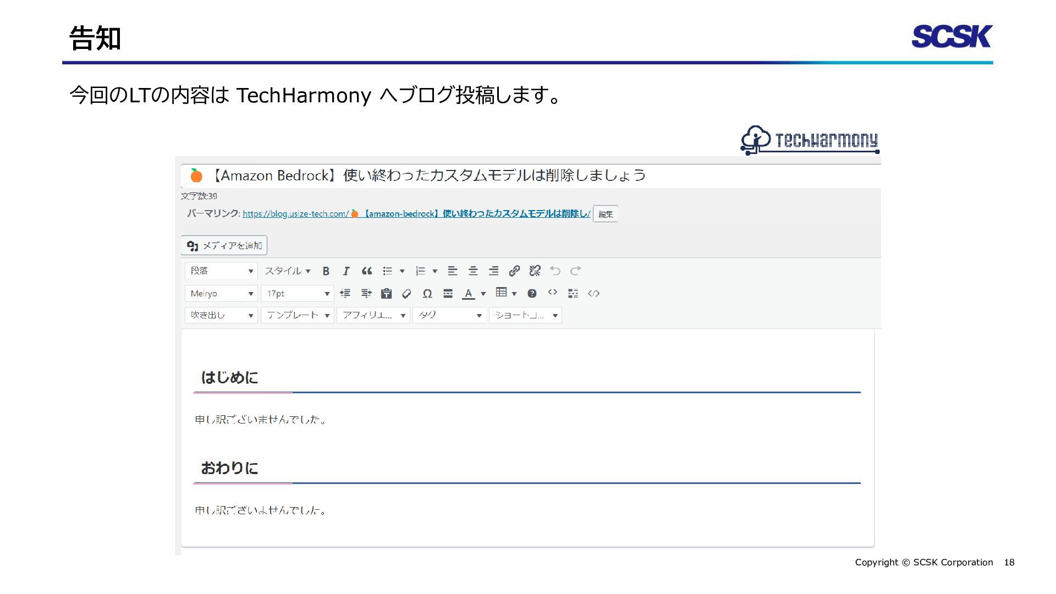Open the keyboard shortcuts help icon

[x=532, y=294]
